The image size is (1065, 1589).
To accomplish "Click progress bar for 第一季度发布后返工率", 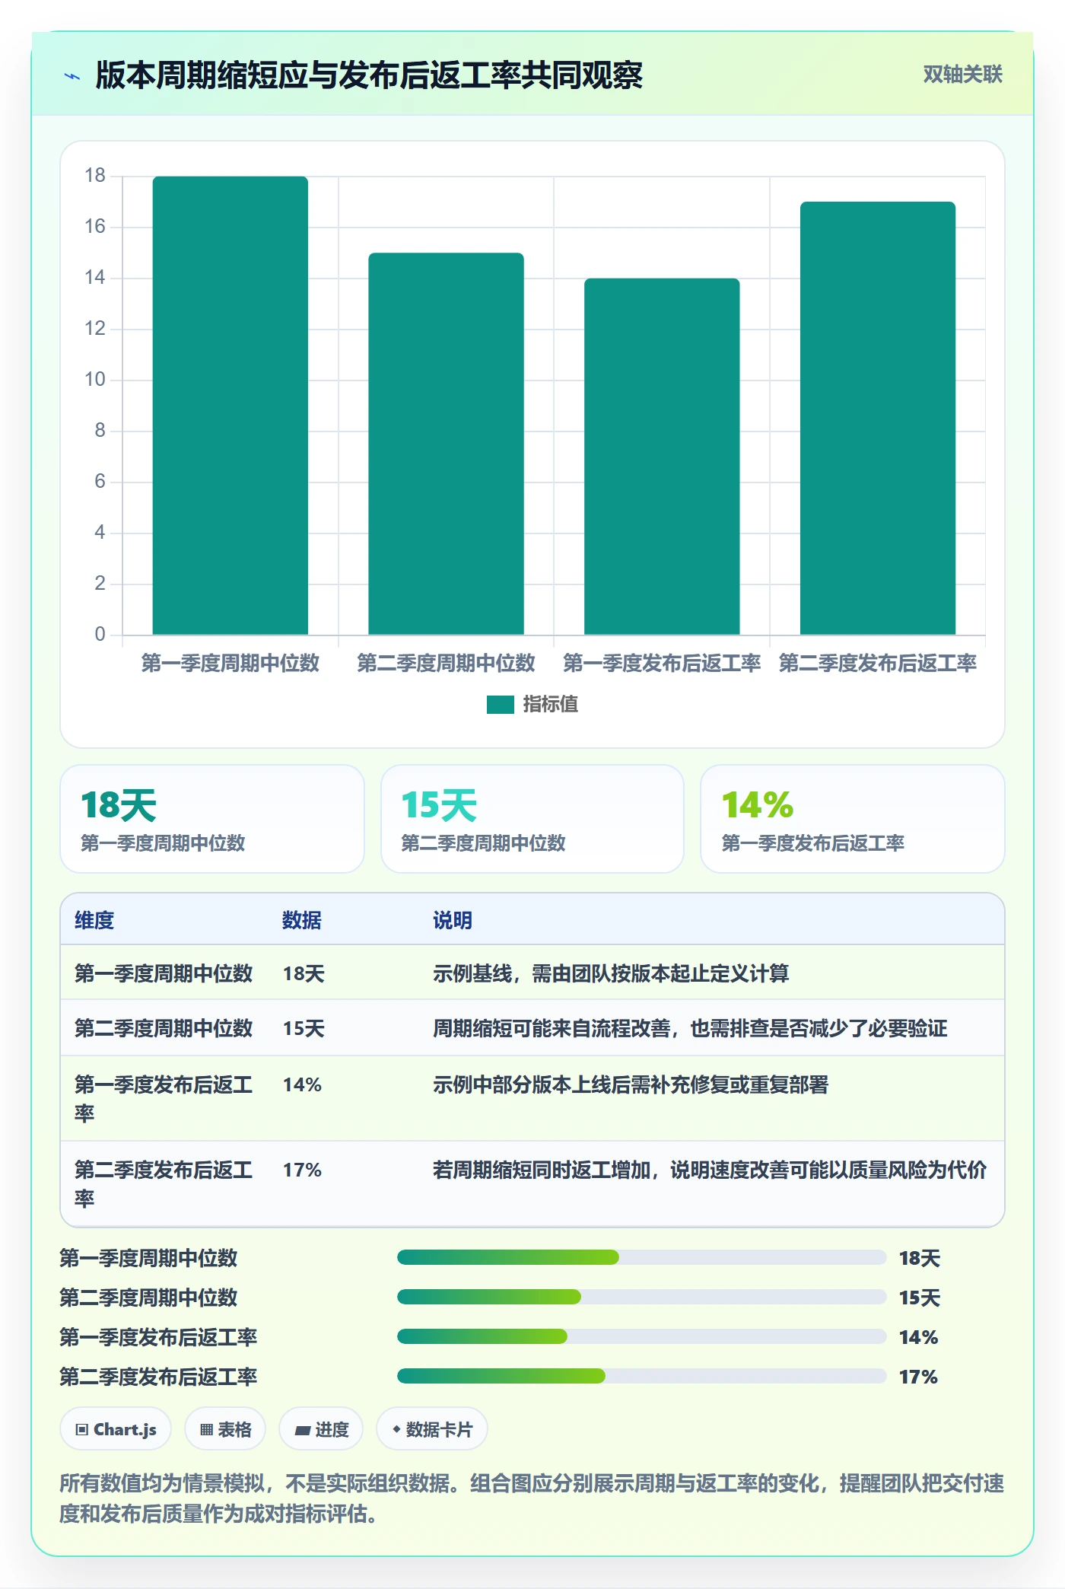I will tap(641, 1336).
